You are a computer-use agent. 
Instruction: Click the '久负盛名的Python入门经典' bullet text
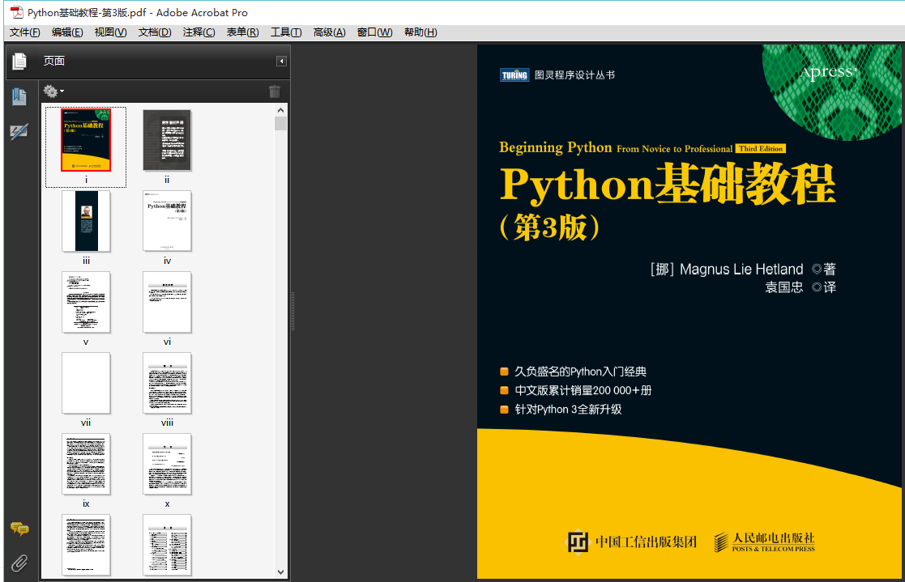(x=580, y=372)
